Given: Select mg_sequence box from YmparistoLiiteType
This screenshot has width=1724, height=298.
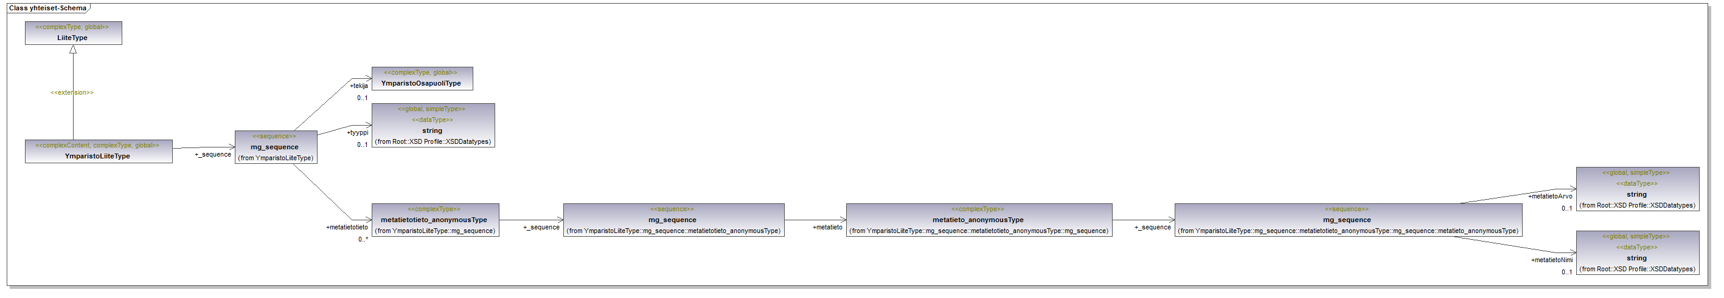Looking at the screenshot, I should [275, 147].
